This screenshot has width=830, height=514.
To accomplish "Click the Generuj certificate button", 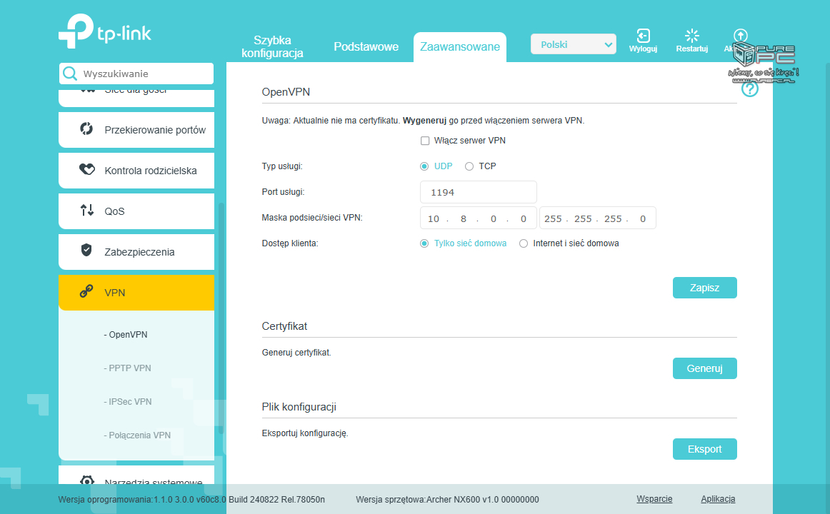I will pyautogui.click(x=704, y=368).
